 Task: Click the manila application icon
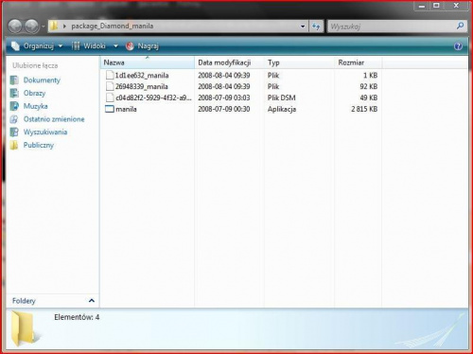pyautogui.click(x=110, y=109)
